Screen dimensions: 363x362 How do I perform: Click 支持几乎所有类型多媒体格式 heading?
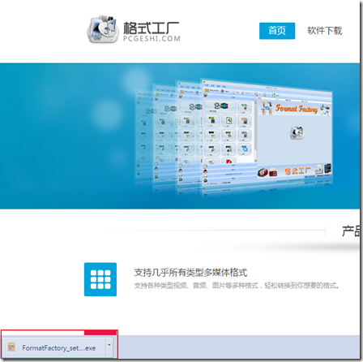pyautogui.click(x=190, y=273)
